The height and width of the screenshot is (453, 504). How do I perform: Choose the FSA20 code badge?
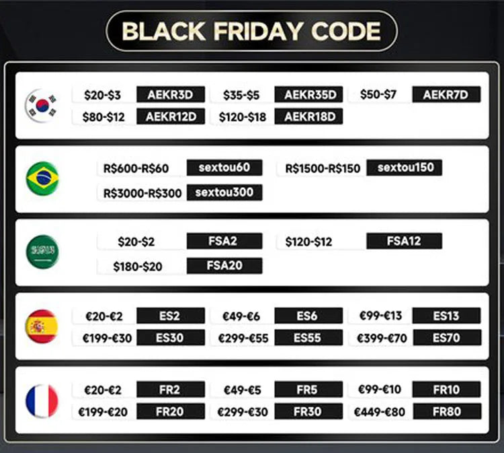tap(224, 266)
